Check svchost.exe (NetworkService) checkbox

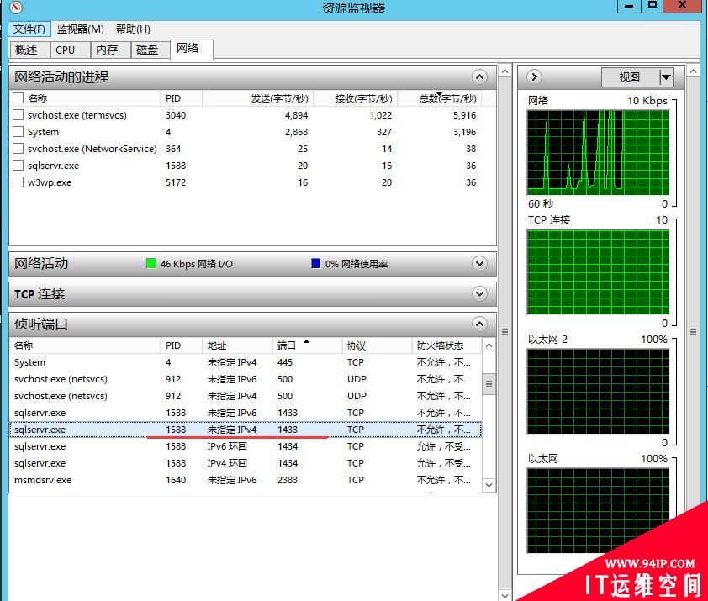pyautogui.click(x=18, y=149)
